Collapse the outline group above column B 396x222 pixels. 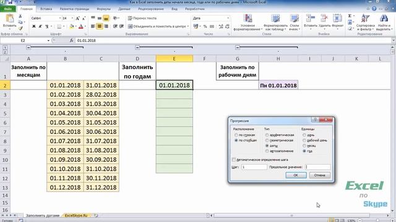pos(28,47)
